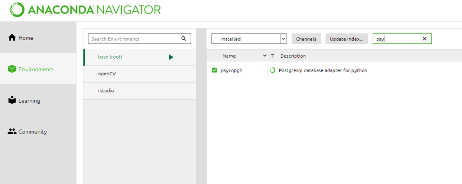Image resolution: width=462 pixels, height=184 pixels.
Task: Click the green circle icon for psycopg2
Action: click(x=273, y=70)
